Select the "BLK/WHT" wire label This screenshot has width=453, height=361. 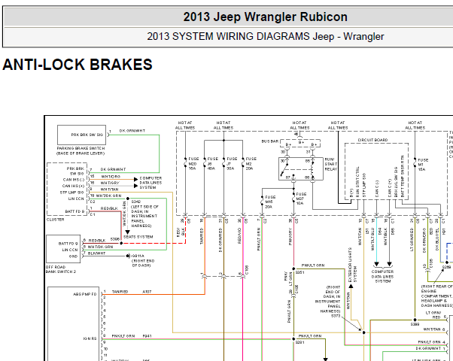[x=96, y=253]
